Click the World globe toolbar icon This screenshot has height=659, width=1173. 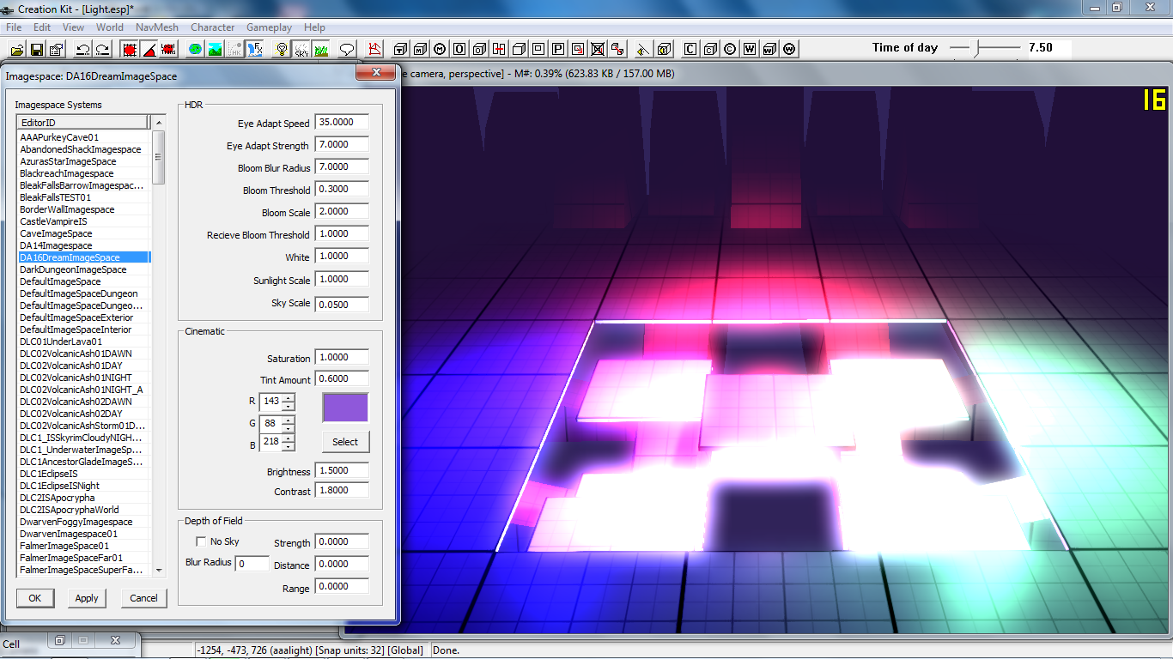196,49
